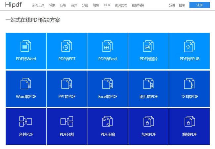The image size is (215, 149).
Task: Click the Excel转PDF label
Action: pyautogui.click(x=107, y=97)
